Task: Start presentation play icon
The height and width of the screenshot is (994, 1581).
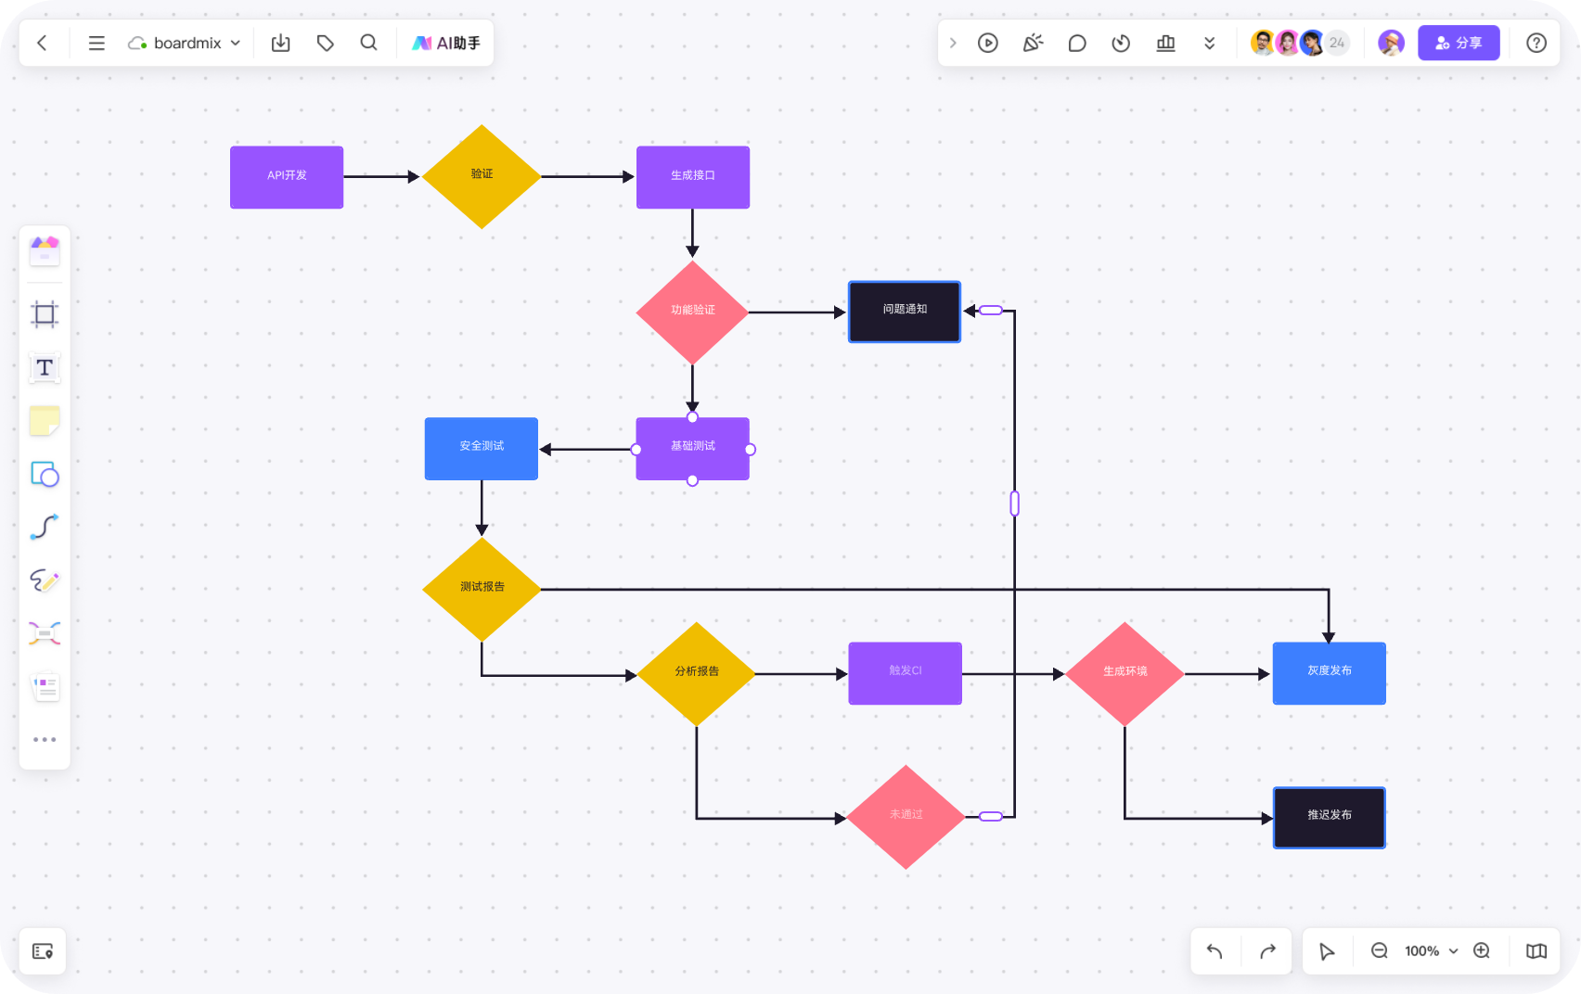Action: coord(988,43)
